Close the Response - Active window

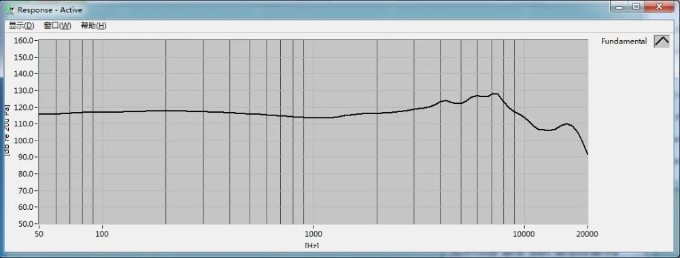coord(659,7)
